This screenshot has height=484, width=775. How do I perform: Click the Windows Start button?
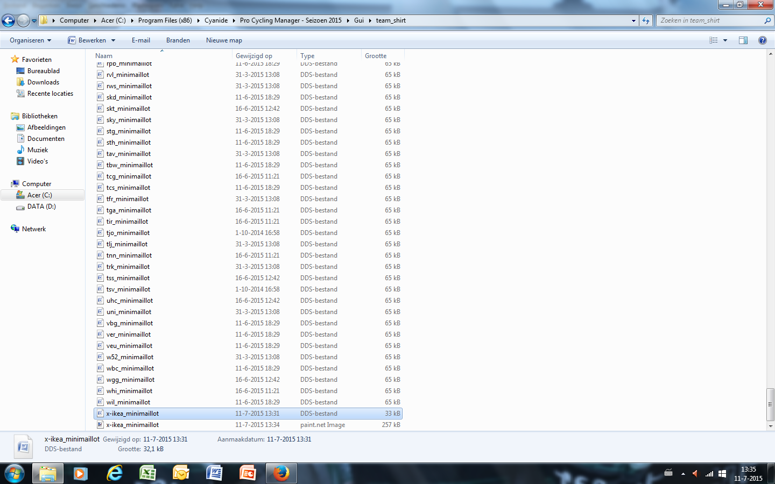pos(15,473)
